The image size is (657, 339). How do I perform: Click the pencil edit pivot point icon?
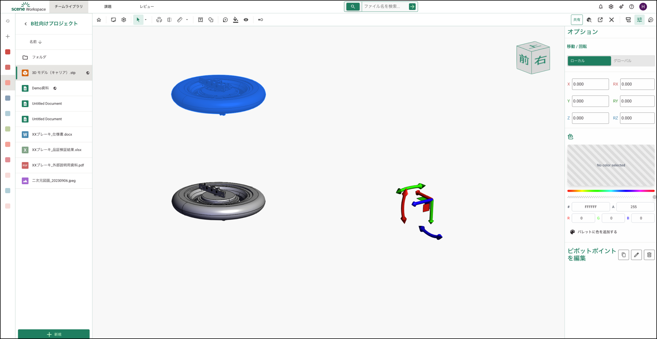click(x=636, y=255)
